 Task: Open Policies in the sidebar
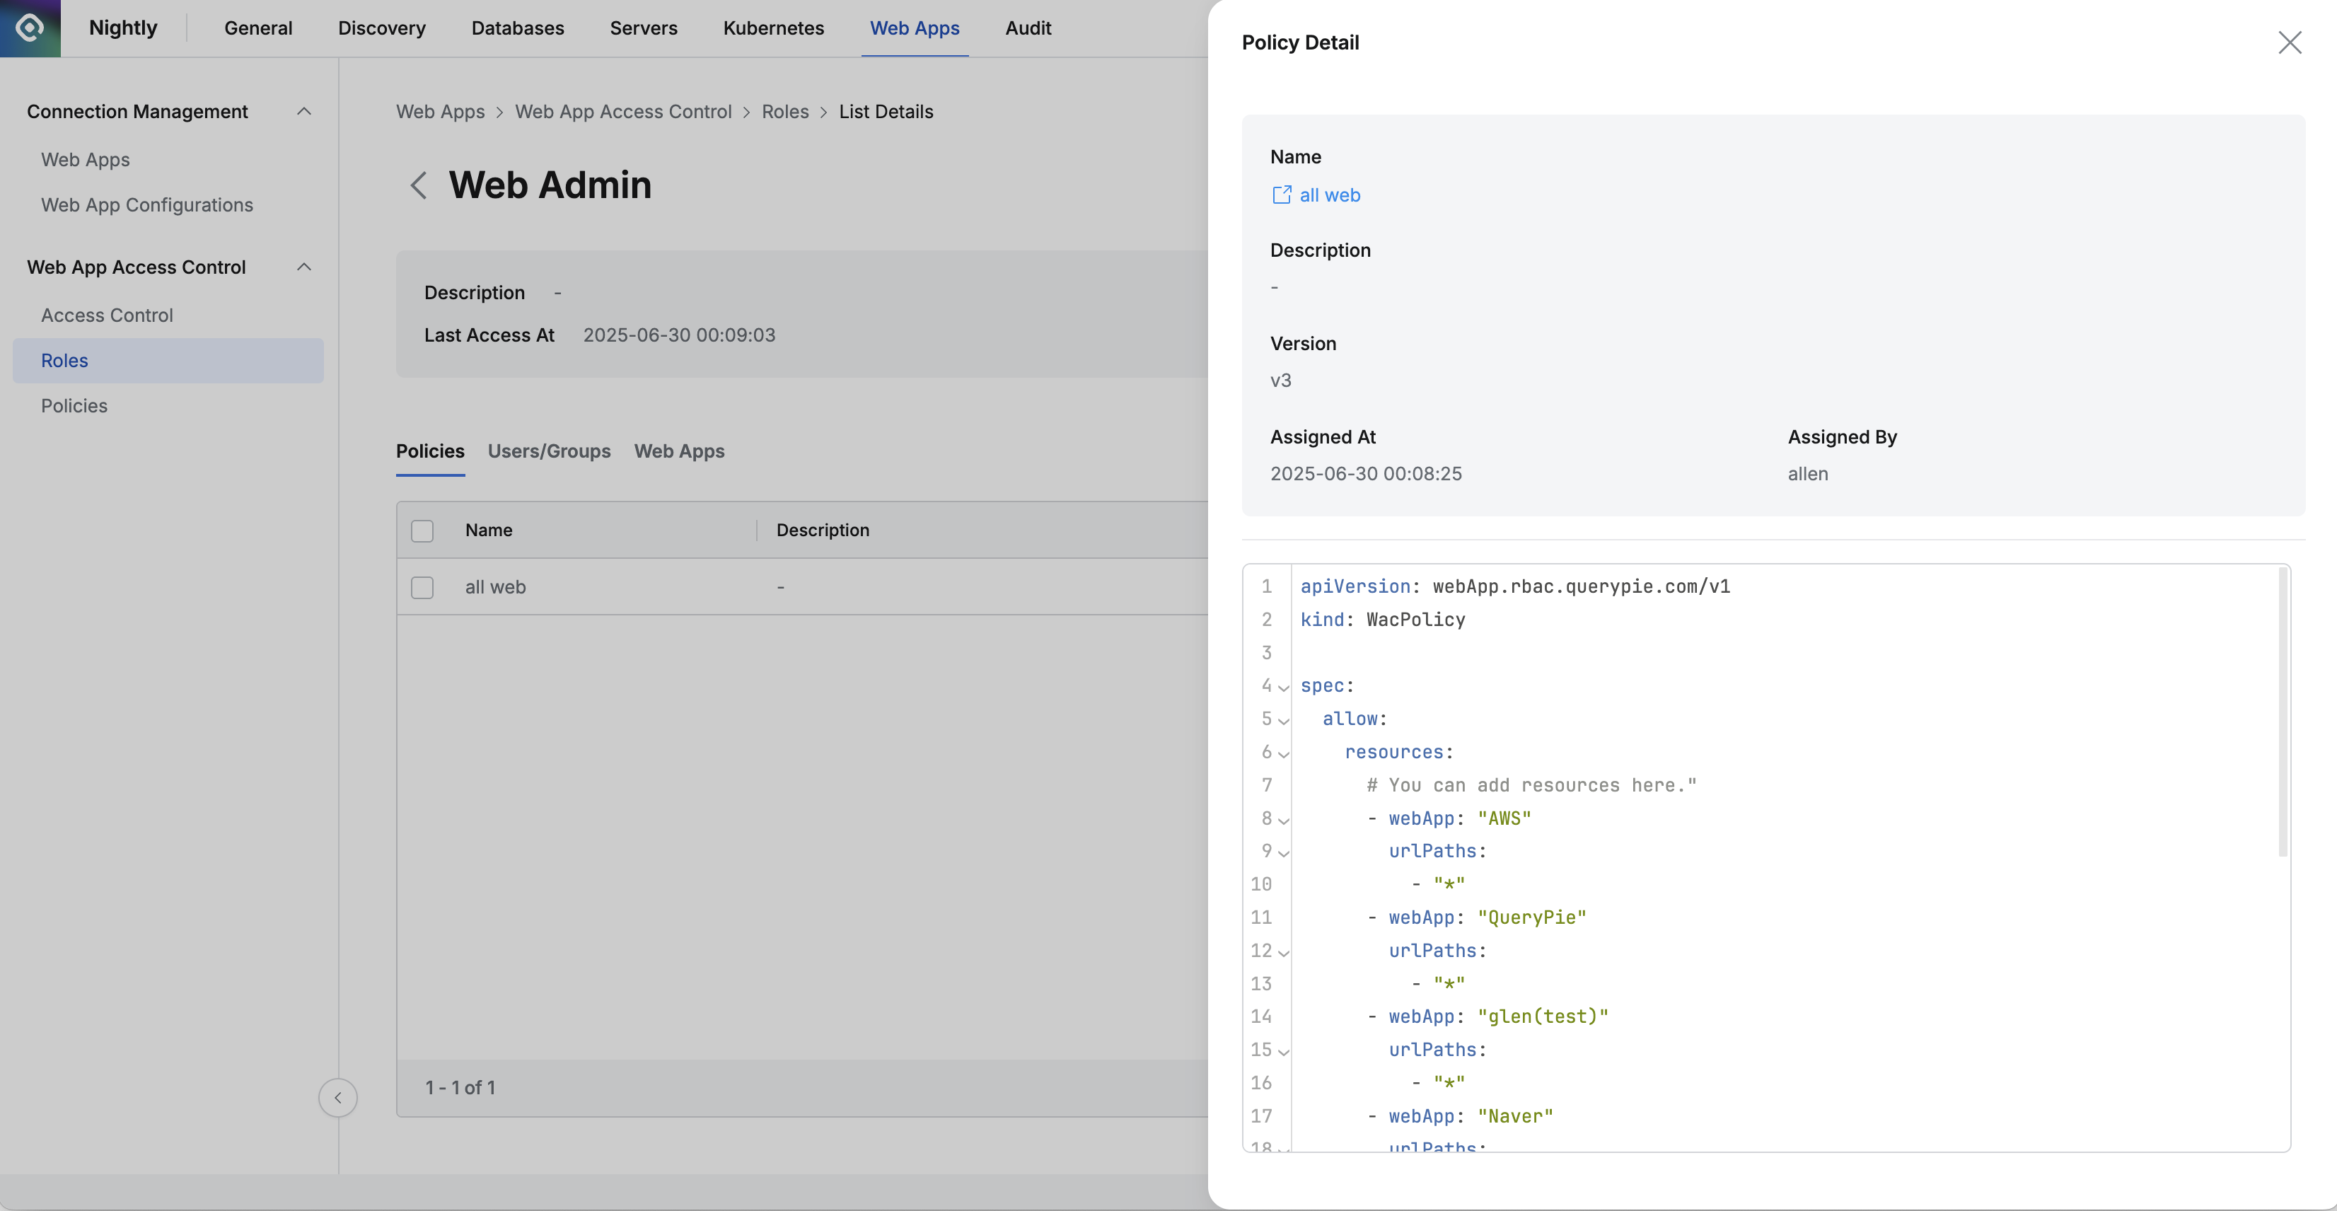(x=74, y=405)
